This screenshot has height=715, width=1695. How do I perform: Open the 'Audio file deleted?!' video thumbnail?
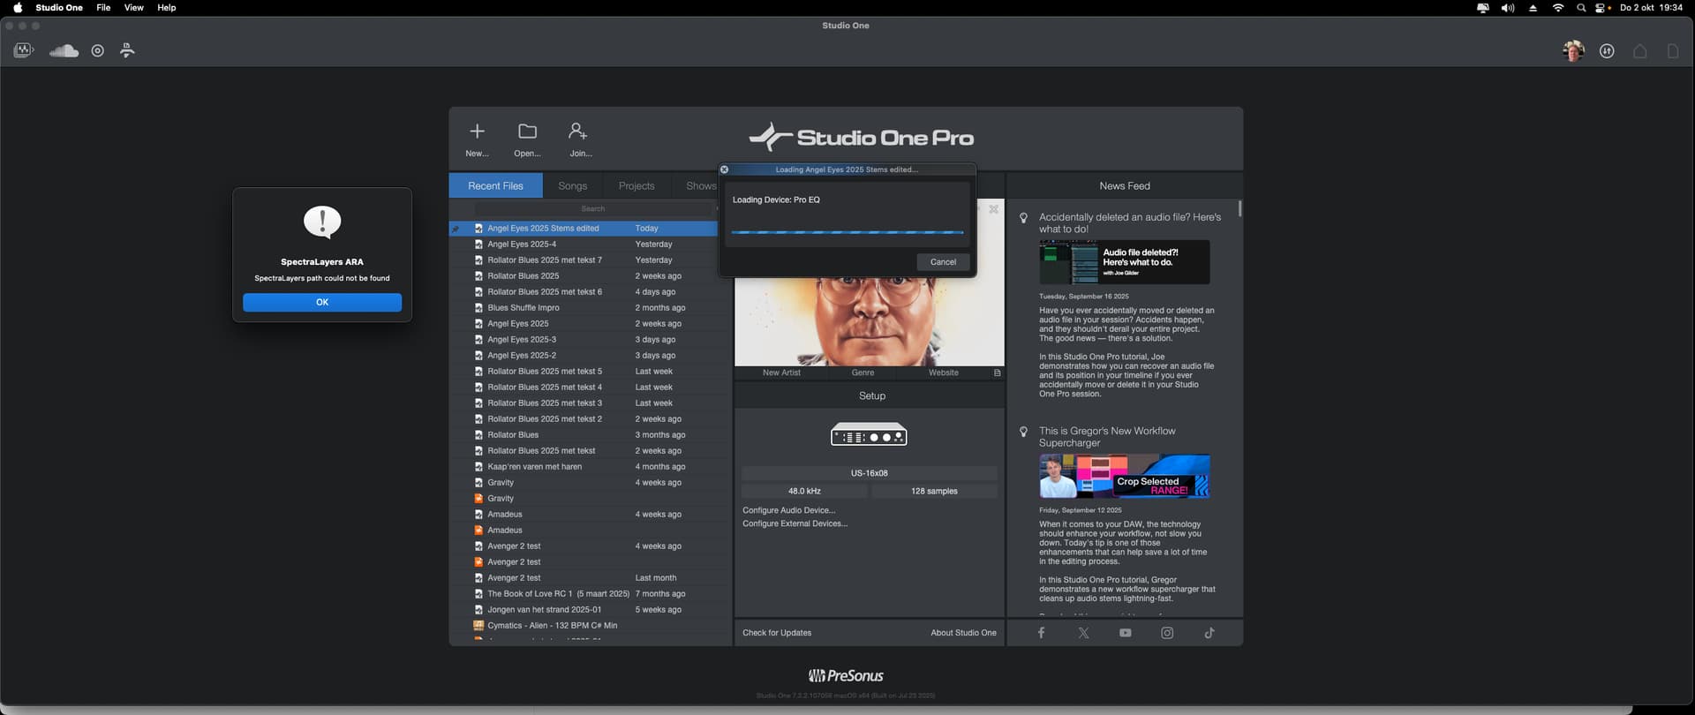click(1124, 262)
